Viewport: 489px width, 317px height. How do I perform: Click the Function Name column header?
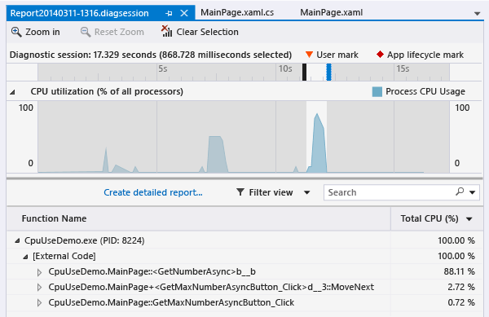pyautogui.click(x=199, y=218)
